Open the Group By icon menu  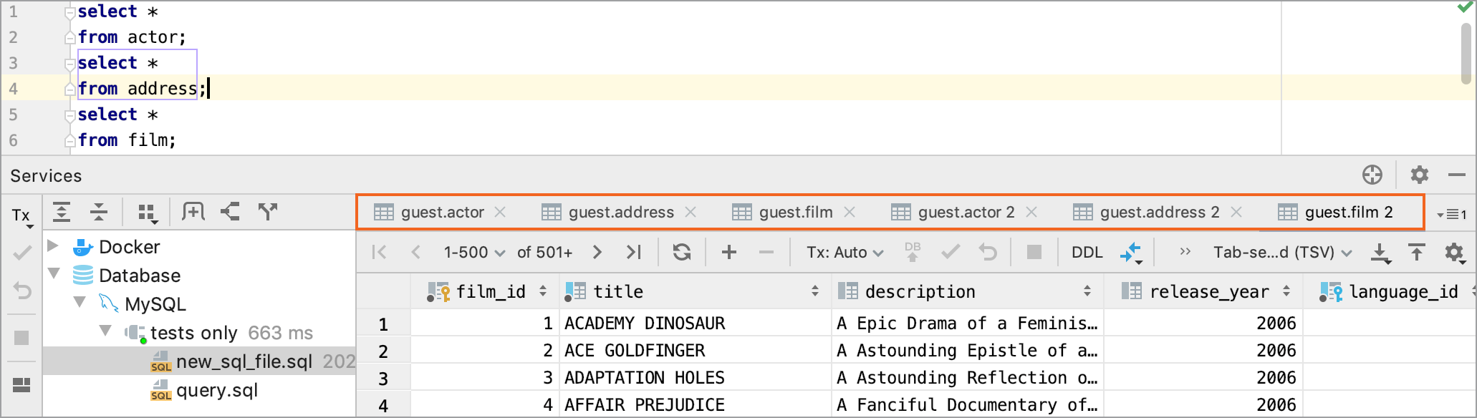147,213
